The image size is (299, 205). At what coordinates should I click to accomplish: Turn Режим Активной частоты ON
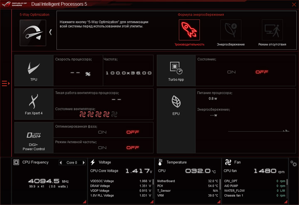(102, 148)
